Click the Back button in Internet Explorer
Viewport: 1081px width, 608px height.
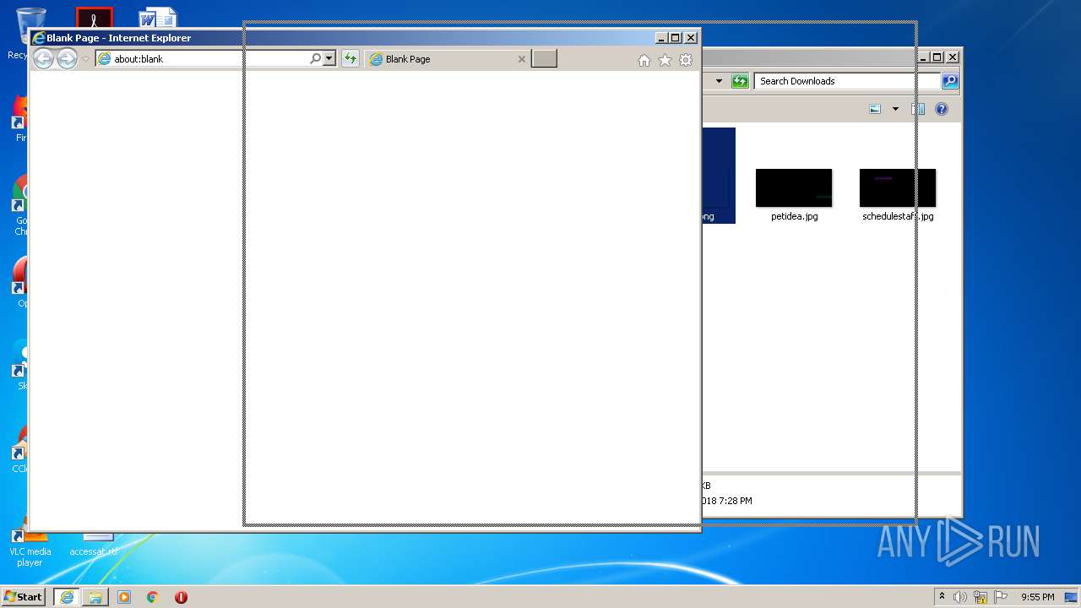43,58
